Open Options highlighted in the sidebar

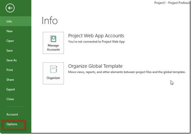12,124
